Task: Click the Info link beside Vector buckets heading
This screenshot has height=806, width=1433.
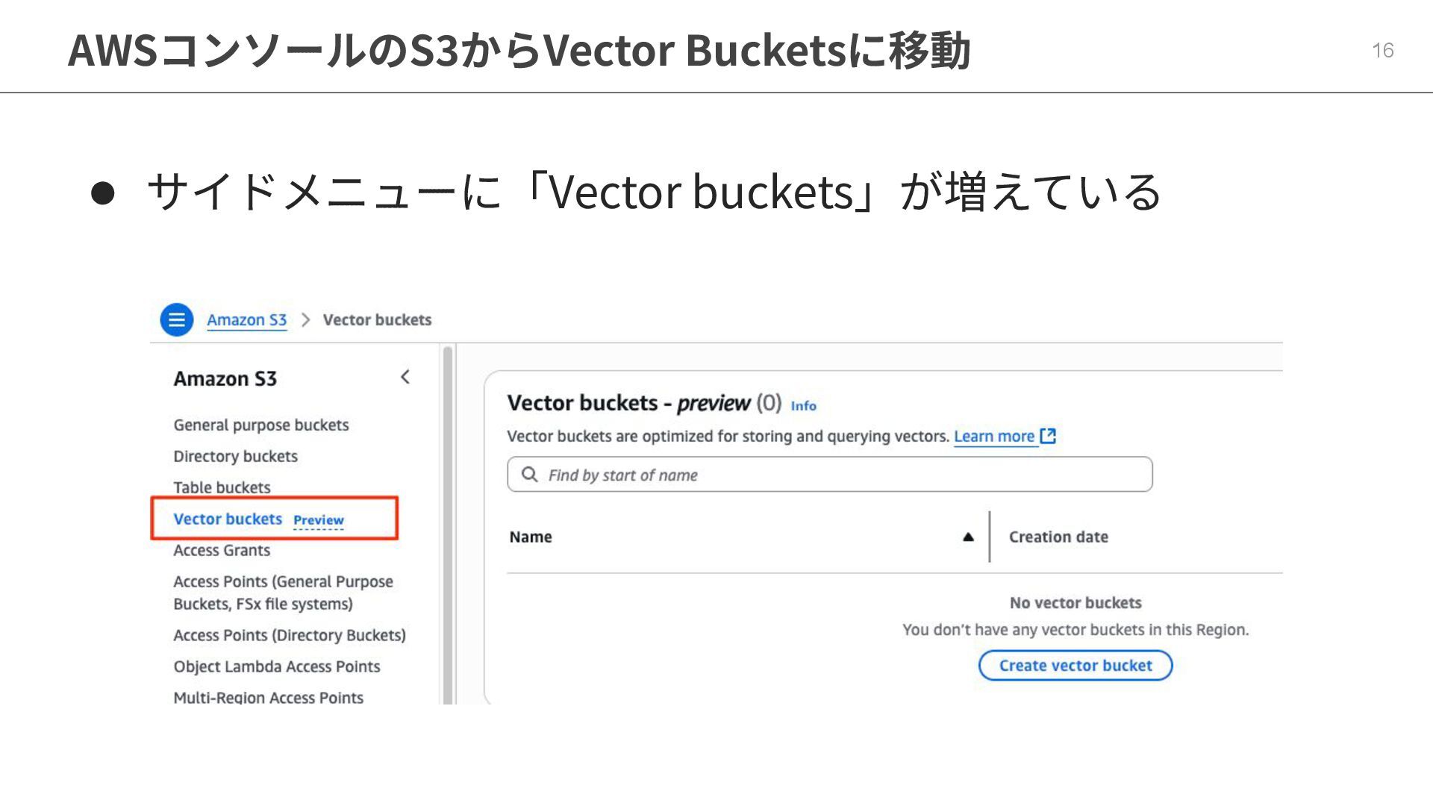Action: (803, 406)
